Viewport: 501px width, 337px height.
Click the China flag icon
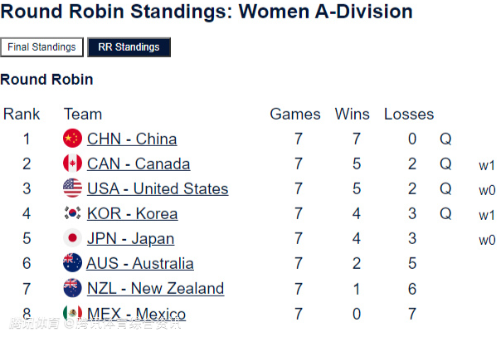click(73, 139)
